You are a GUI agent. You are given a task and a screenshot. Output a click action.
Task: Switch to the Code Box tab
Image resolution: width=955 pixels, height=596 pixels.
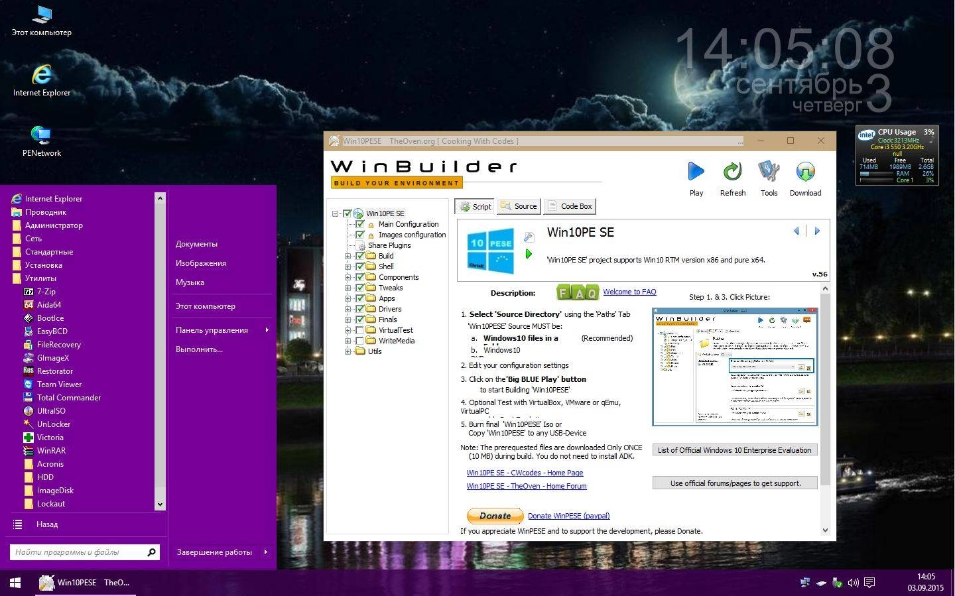(x=570, y=206)
